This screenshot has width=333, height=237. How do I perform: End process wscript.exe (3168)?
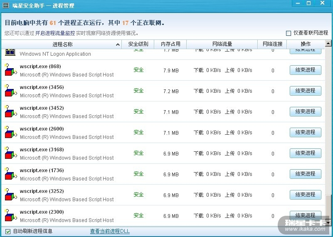pos(306,153)
